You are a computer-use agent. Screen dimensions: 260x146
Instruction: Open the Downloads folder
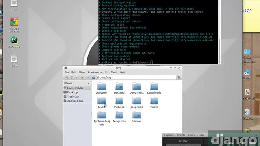click(154, 88)
